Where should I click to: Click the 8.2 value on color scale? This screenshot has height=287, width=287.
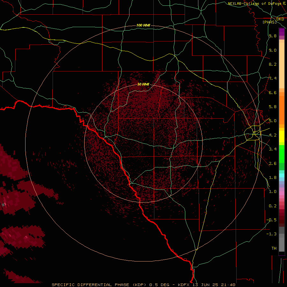tap(273, 64)
